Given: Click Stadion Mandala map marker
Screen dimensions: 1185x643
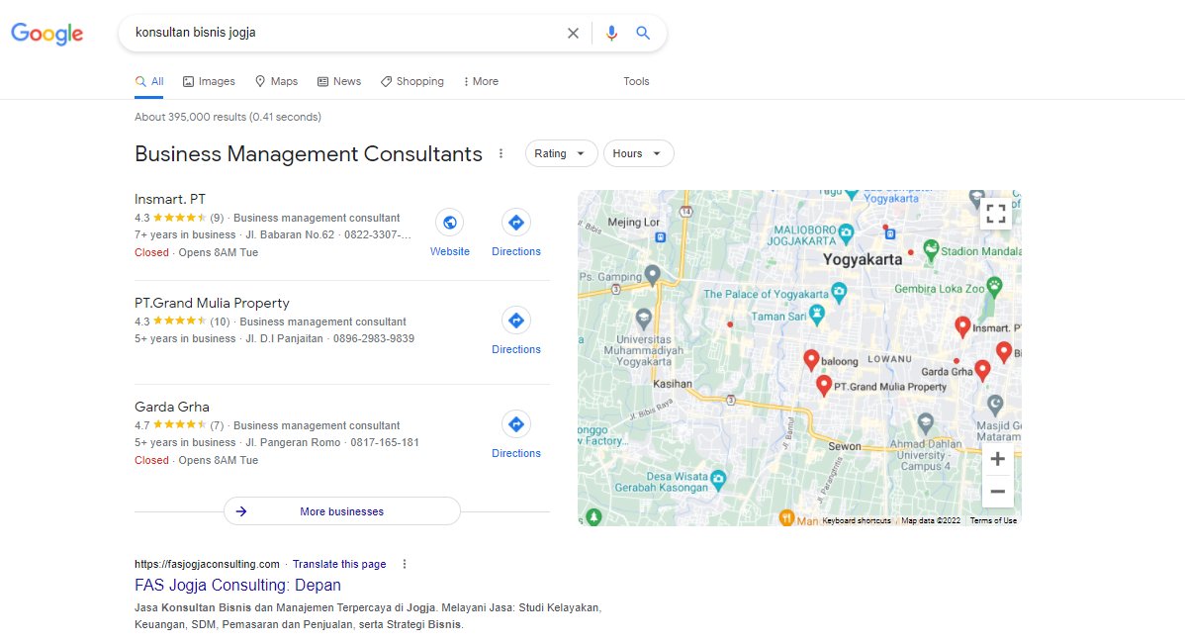Looking at the screenshot, I should [931, 248].
